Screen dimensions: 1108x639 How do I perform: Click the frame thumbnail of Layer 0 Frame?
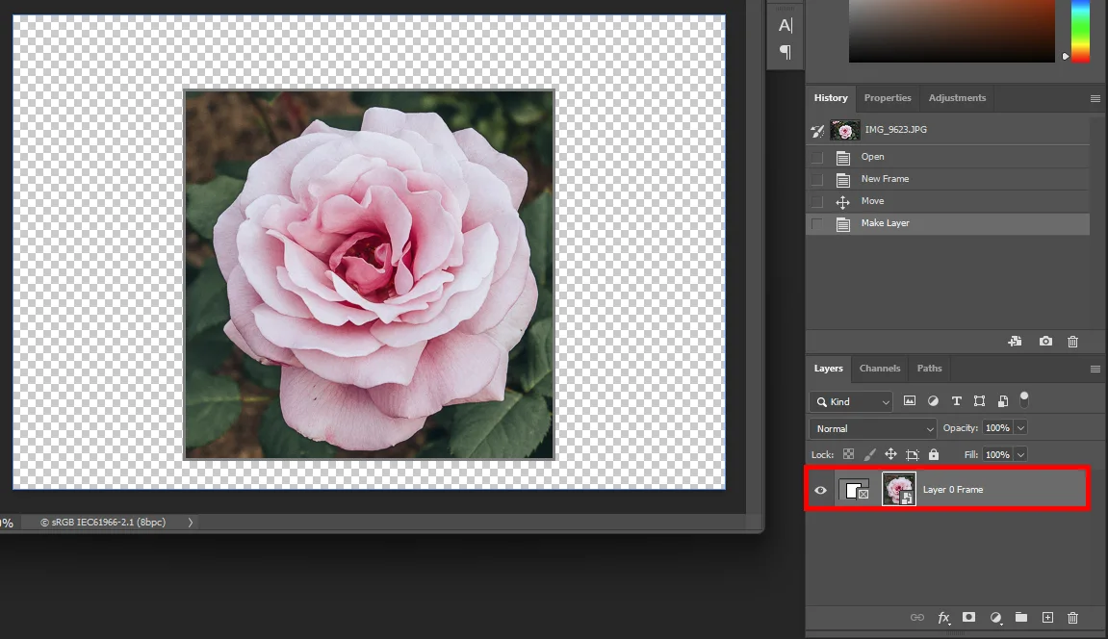[854, 490]
